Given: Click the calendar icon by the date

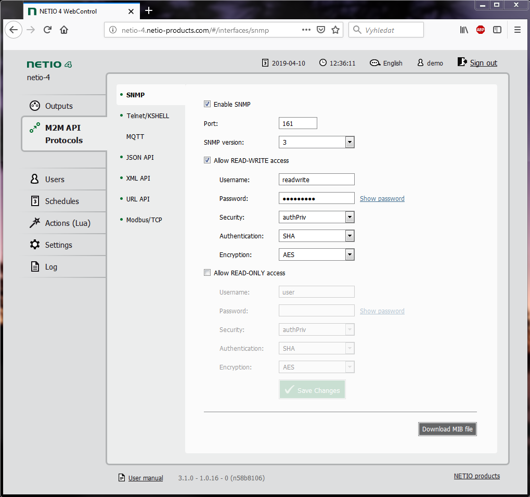Looking at the screenshot, I should click(265, 63).
